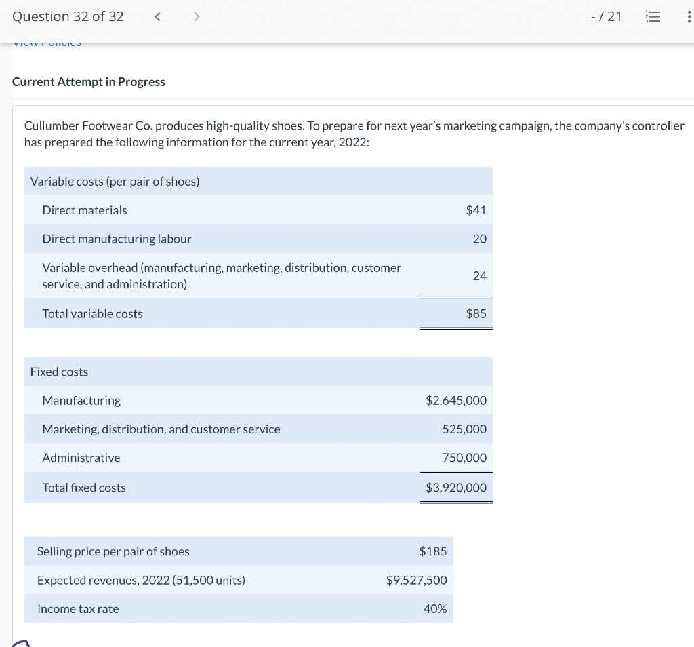Screen dimensions: 694x647
Task: Select the Income tax rate 40% cell
Action: pos(434,608)
